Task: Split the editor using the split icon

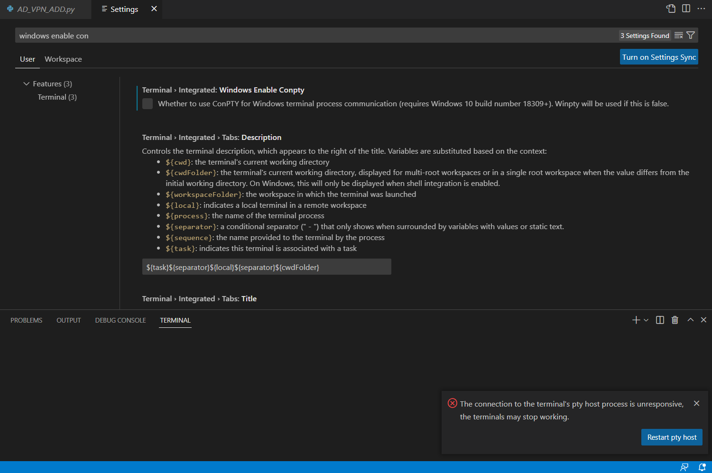Action: click(686, 9)
